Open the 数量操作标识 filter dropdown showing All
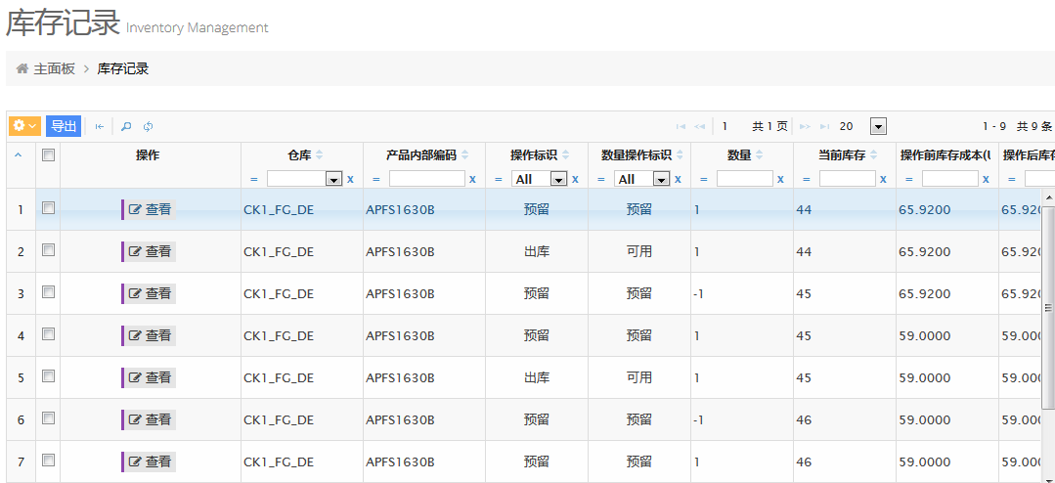Image resolution: width=1055 pixels, height=483 pixels. click(x=641, y=179)
